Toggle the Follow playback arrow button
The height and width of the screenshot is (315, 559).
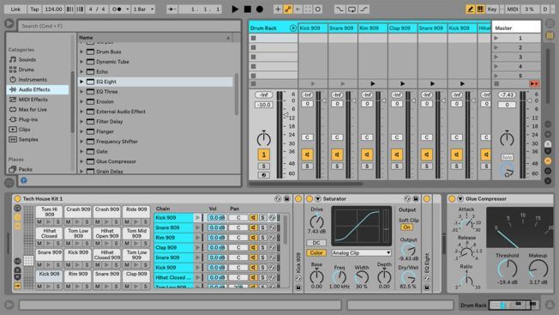tap(171, 9)
